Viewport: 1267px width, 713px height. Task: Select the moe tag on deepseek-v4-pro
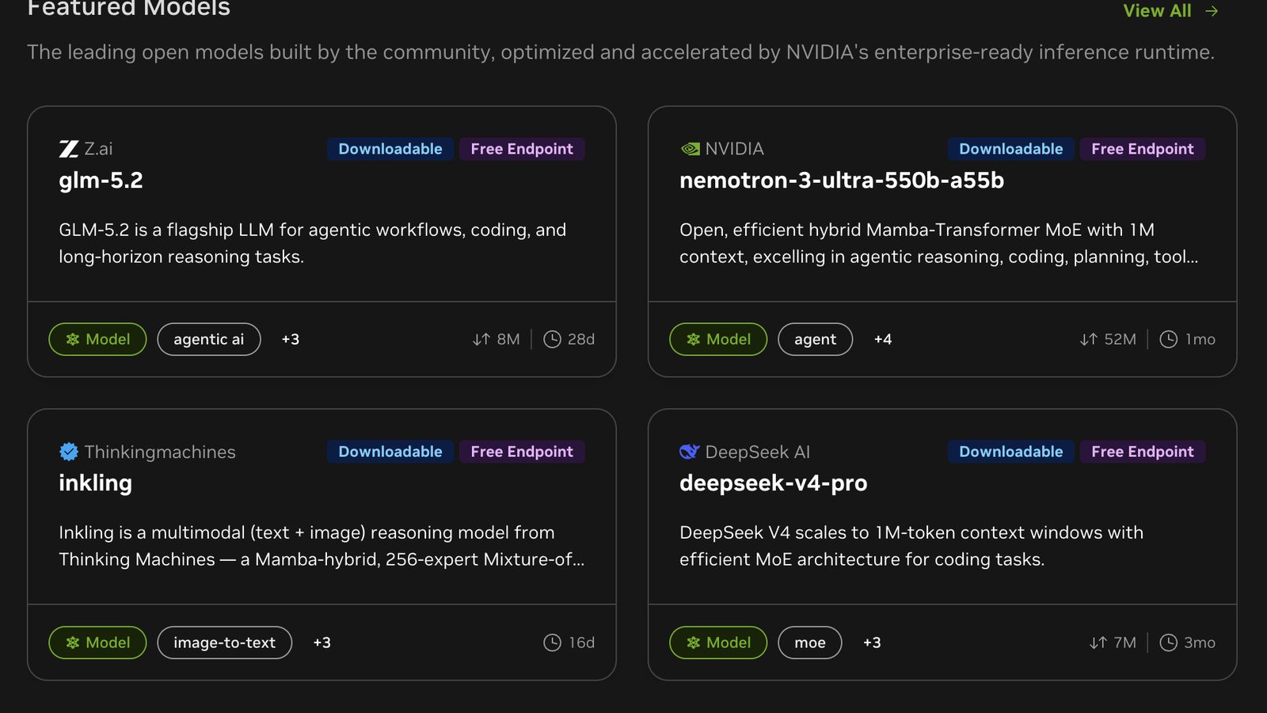(810, 642)
